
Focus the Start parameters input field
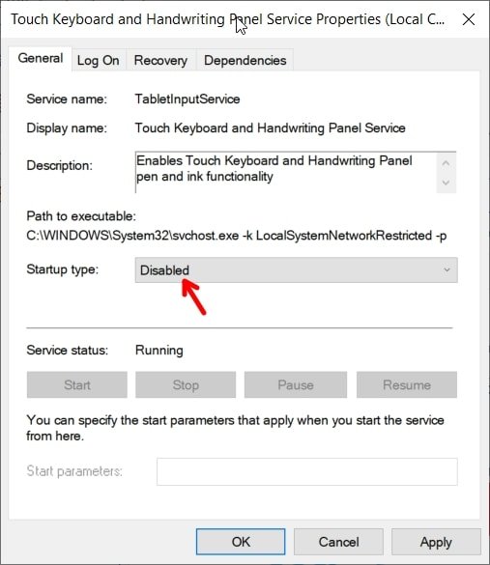point(307,471)
